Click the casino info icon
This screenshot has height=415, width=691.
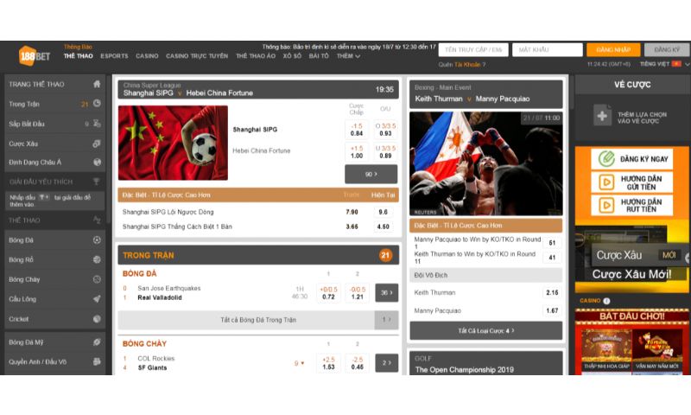tap(606, 301)
